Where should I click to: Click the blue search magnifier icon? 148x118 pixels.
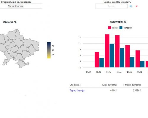coord(131,6)
